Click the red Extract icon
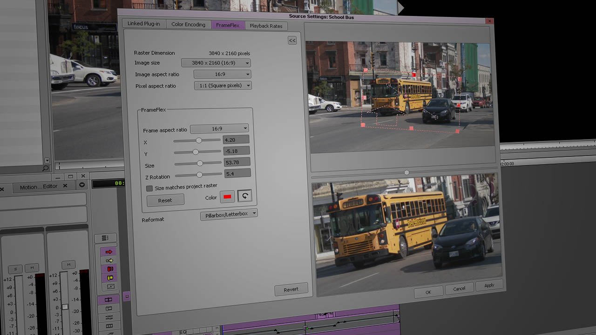This screenshot has width=596, height=335. point(110,269)
